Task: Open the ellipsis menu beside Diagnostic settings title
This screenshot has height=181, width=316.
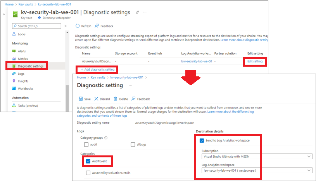Action: point(145,12)
